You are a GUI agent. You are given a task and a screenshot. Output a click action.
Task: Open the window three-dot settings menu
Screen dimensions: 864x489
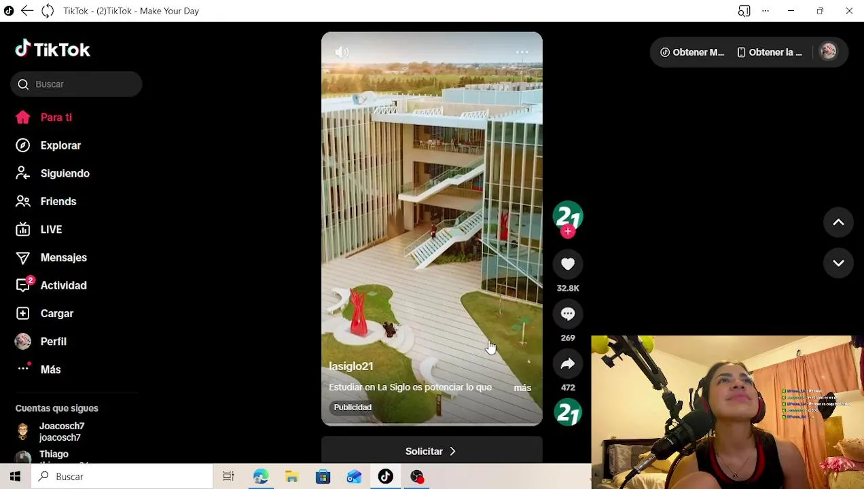pos(766,11)
